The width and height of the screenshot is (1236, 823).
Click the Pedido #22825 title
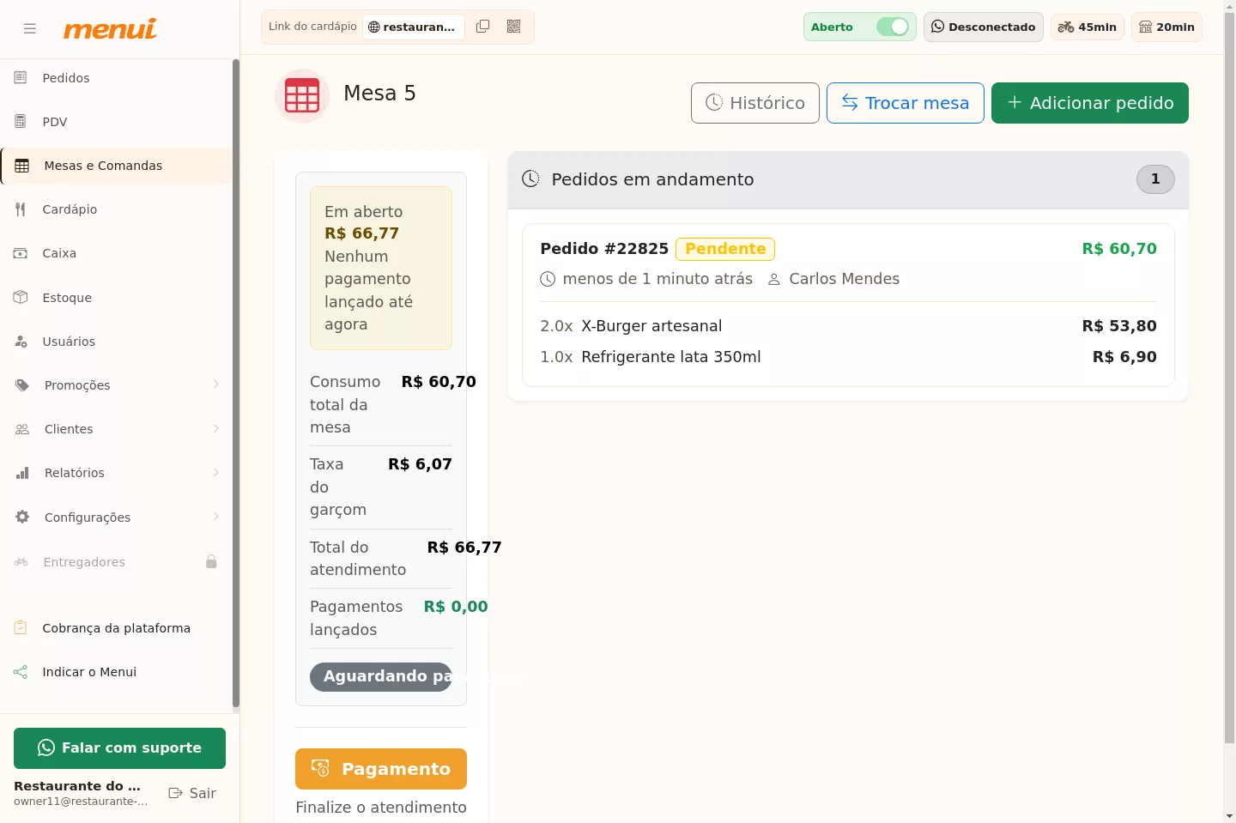(604, 249)
